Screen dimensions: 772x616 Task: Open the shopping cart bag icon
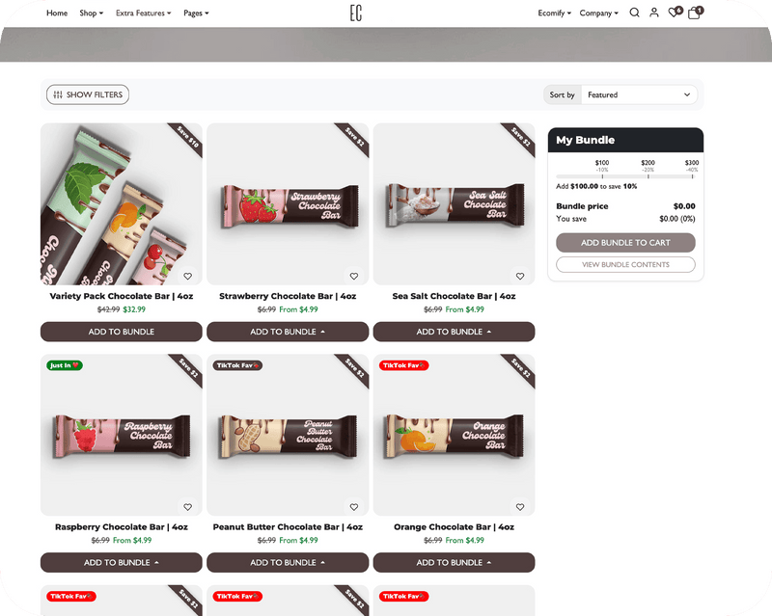point(694,13)
